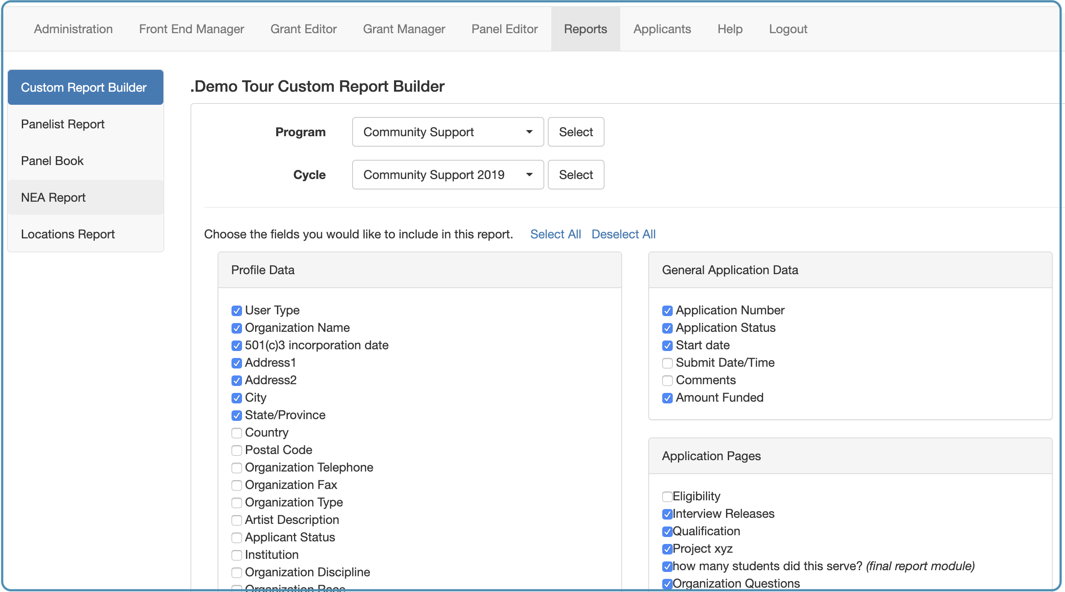Select Custom Report Builder in sidebar

86,87
